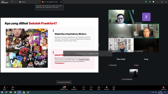Open the meeting info icon
Image resolution: width=168 pixels, height=94 pixels.
12,2
